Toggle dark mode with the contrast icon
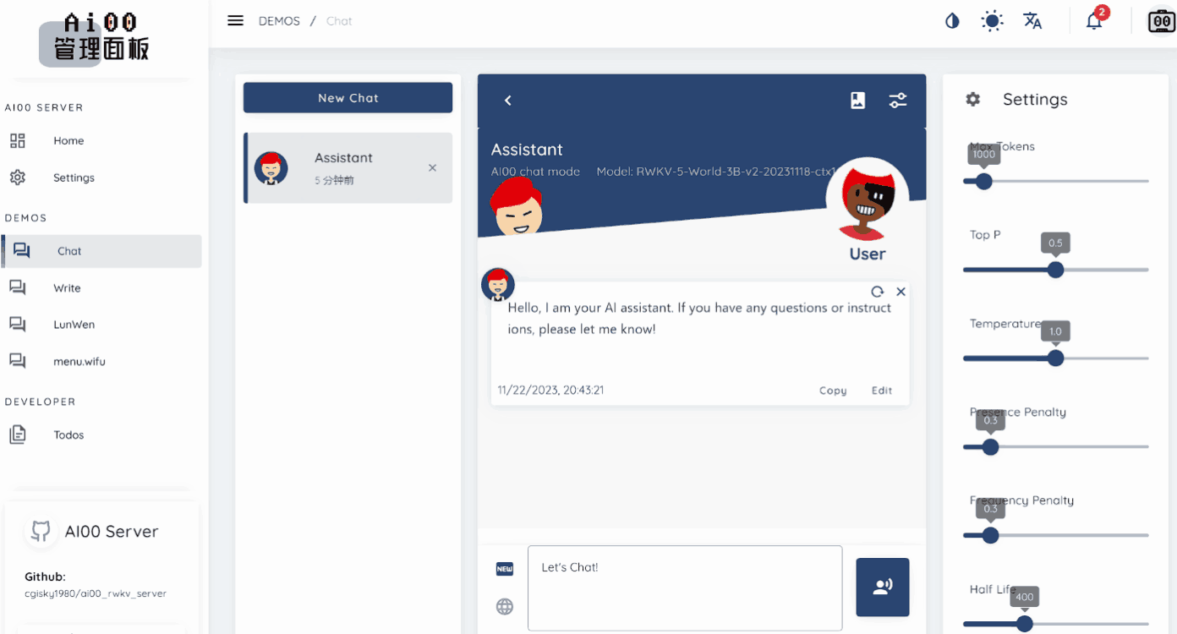1177x634 pixels. (951, 20)
